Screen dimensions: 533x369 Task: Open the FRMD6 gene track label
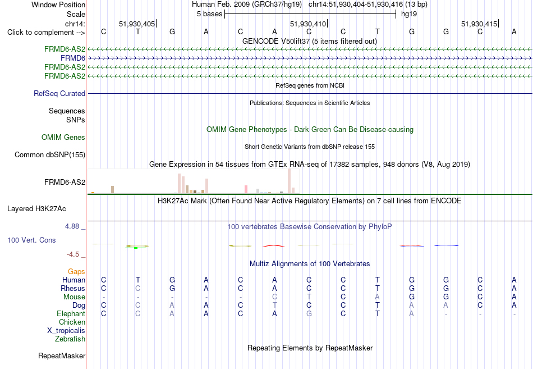click(x=73, y=58)
